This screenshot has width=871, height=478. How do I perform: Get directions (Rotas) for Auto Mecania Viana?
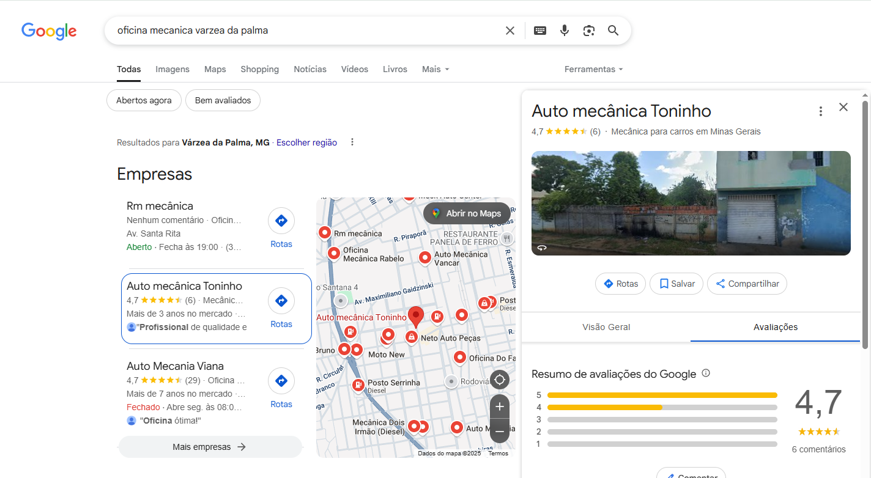click(281, 388)
